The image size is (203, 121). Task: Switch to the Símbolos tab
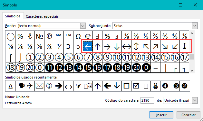(13, 16)
